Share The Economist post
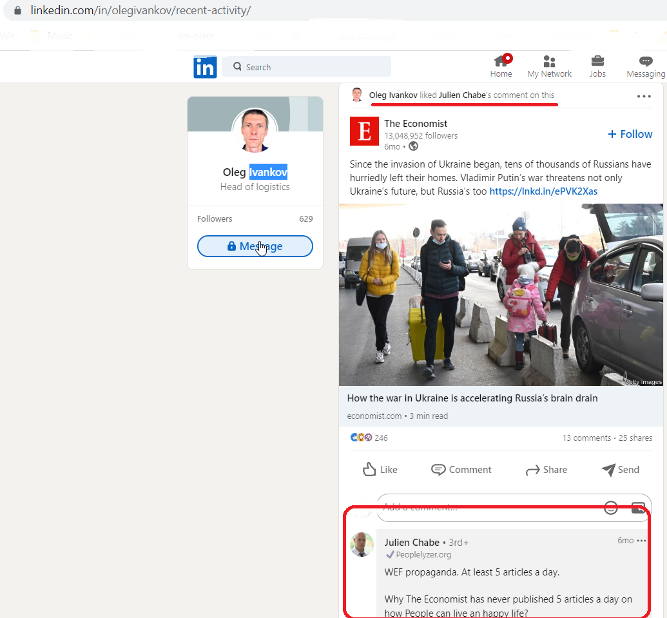Viewport: 667px width, 618px height. tap(546, 470)
